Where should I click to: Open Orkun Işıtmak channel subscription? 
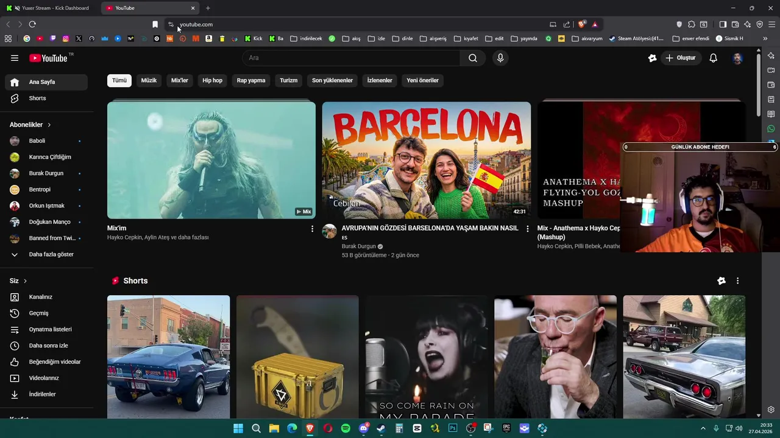tap(46, 206)
